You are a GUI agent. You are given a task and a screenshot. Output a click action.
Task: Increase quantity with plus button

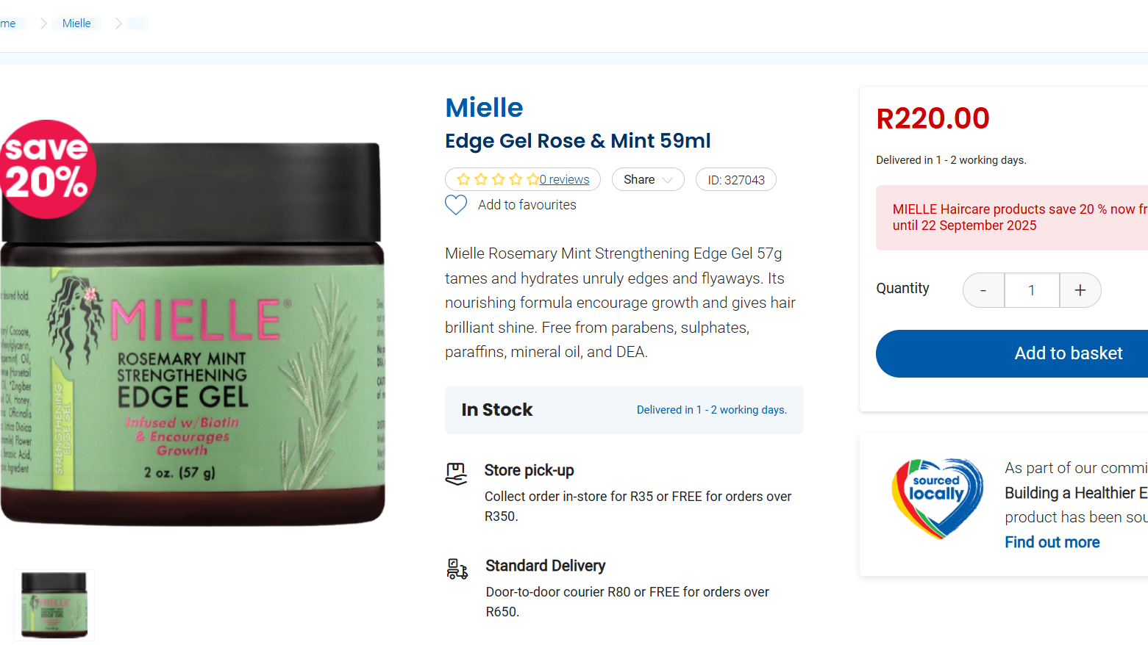(x=1080, y=290)
